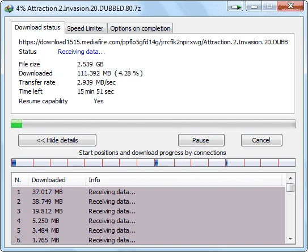Click the file size value 2.539 GB
Image resolution: width=308 pixels, height=252 pixels.
(90, 64)
